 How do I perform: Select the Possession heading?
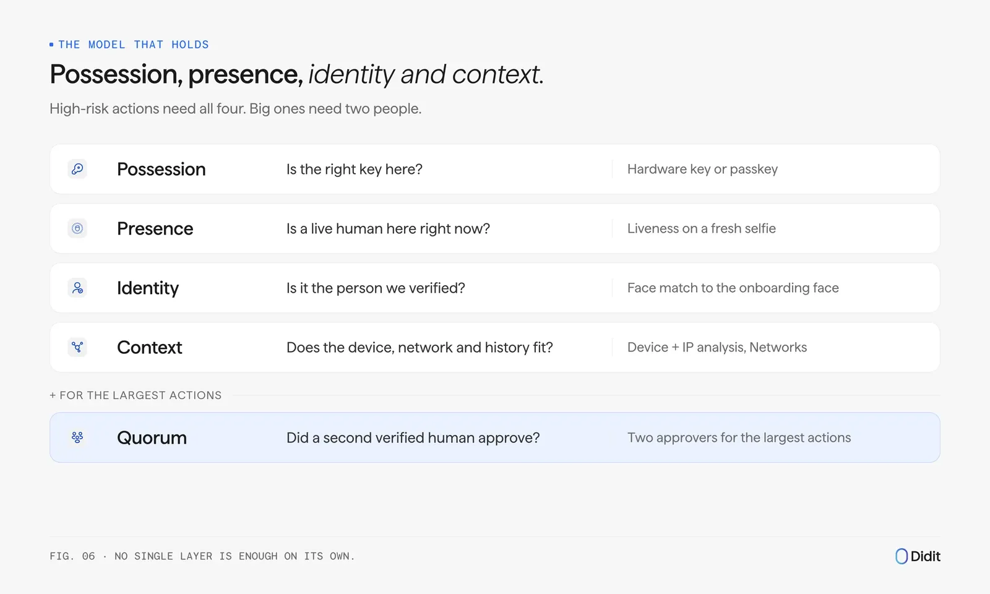tap(161, 169)
